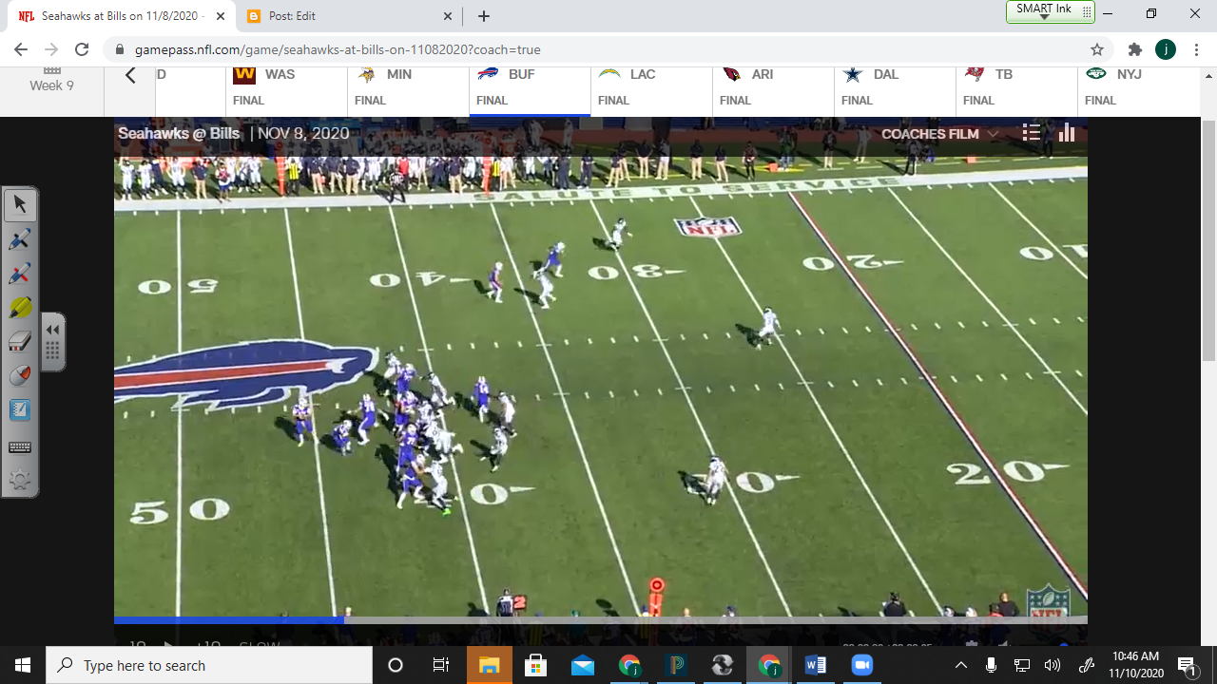1217x684 pixels.
Task: Open Word from the taskbar
Action: click(x=816, y=665)
